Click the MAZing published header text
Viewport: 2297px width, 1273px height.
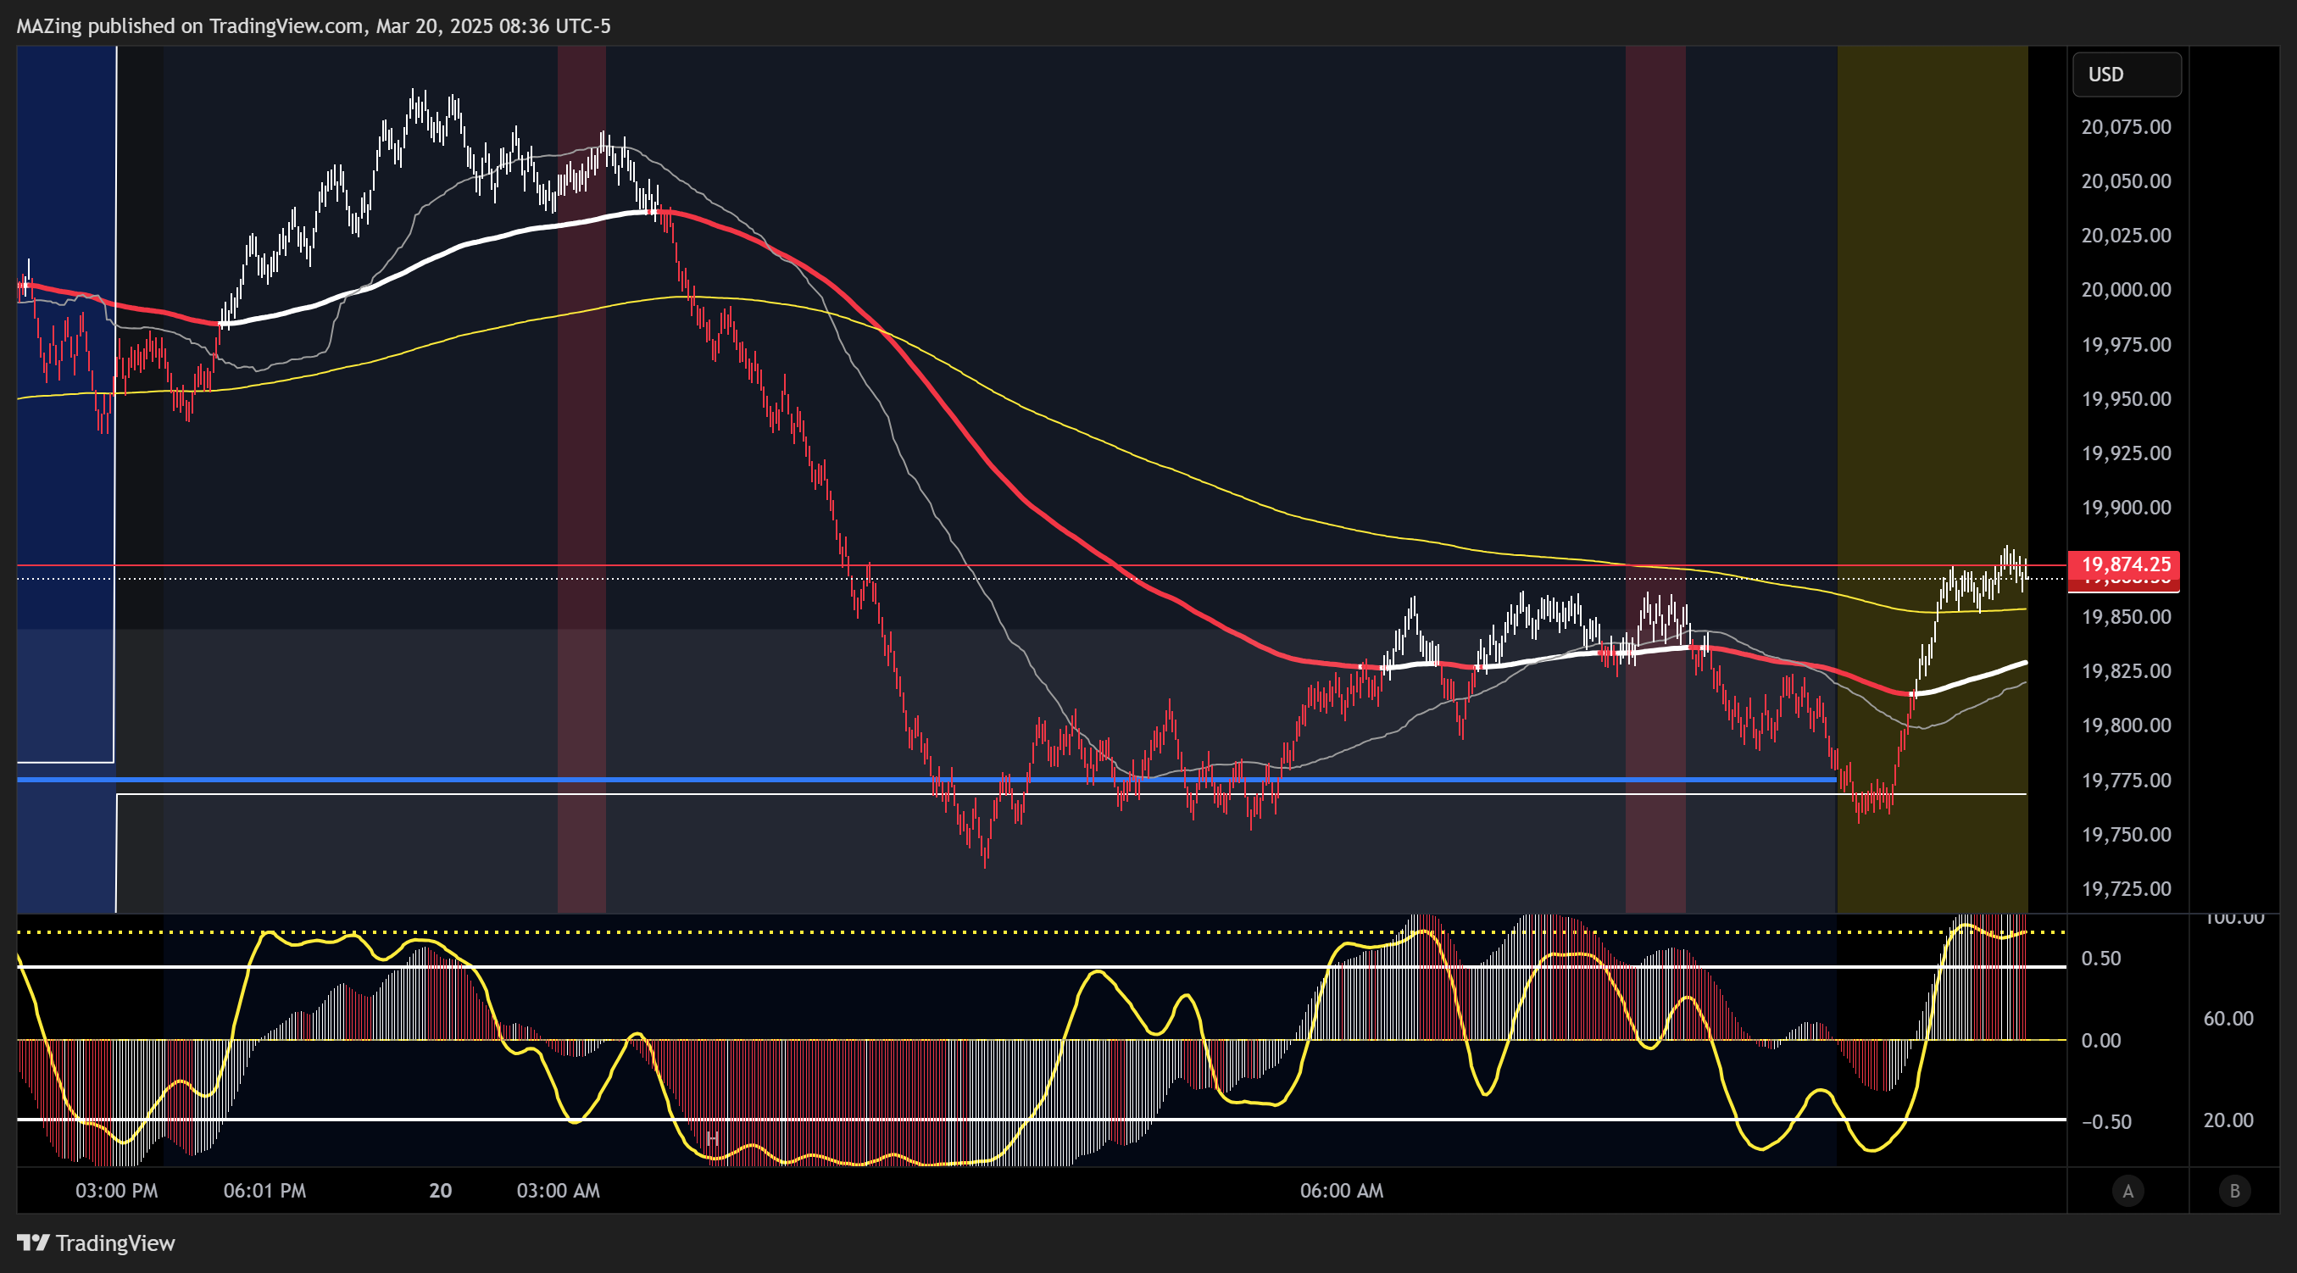tap(313, 26)
